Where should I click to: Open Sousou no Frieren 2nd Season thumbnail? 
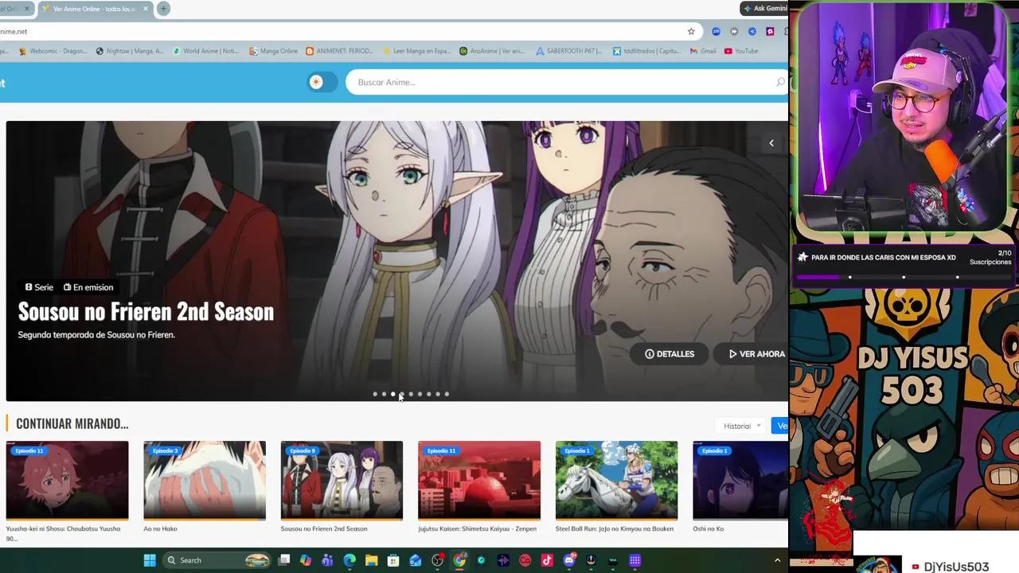pos(342,480)
